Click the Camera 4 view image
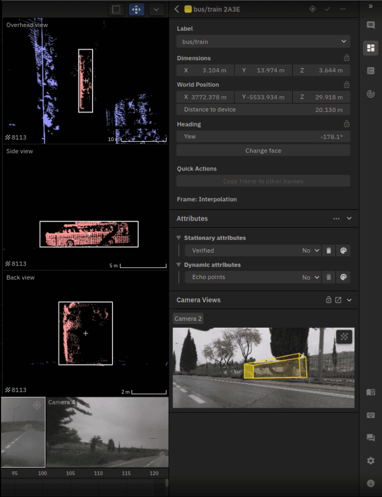The image size is (382, 497). (x=108, y=432)
